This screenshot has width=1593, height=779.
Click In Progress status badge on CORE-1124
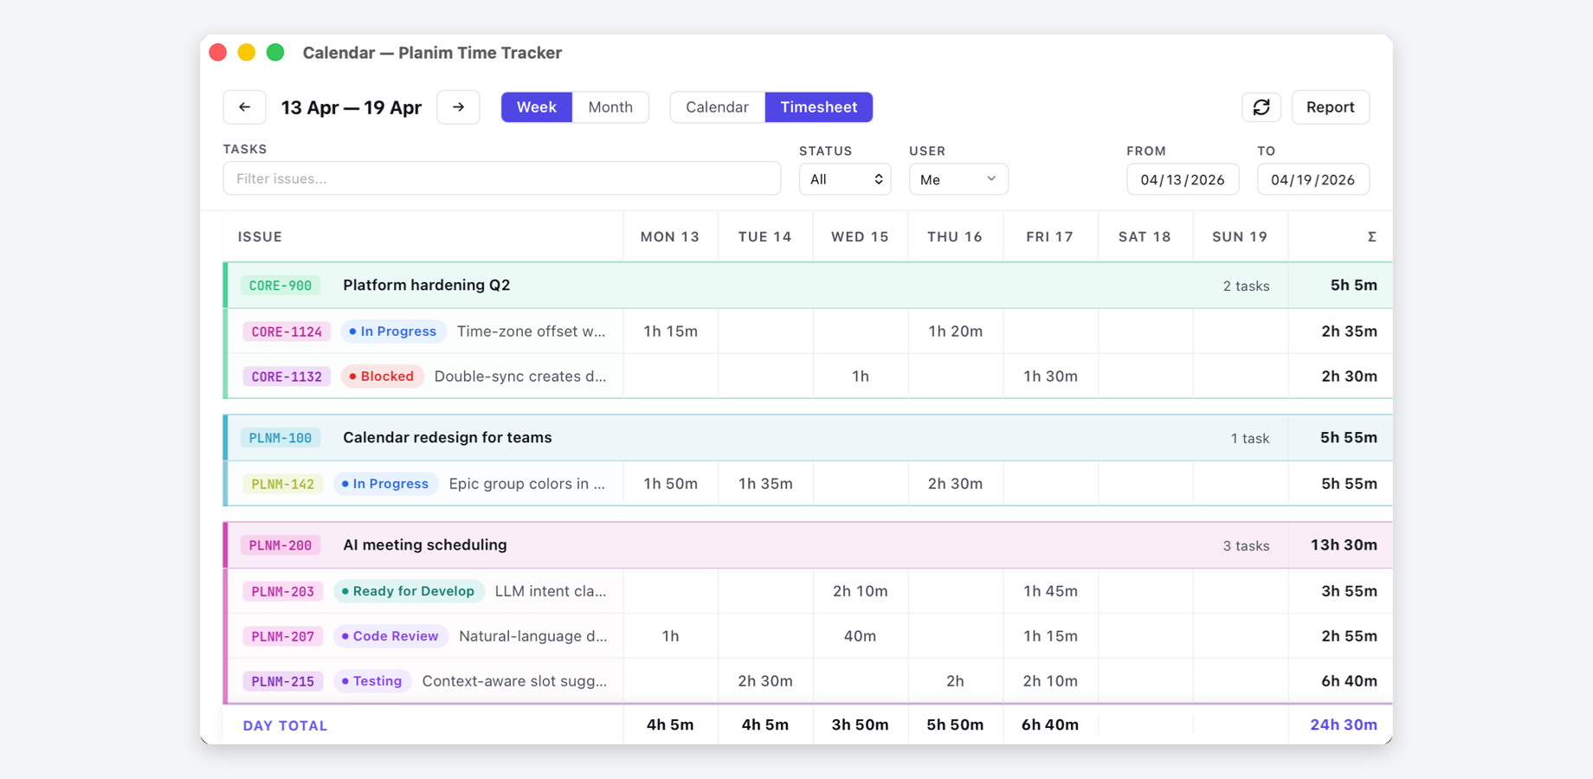click(393, 332)
